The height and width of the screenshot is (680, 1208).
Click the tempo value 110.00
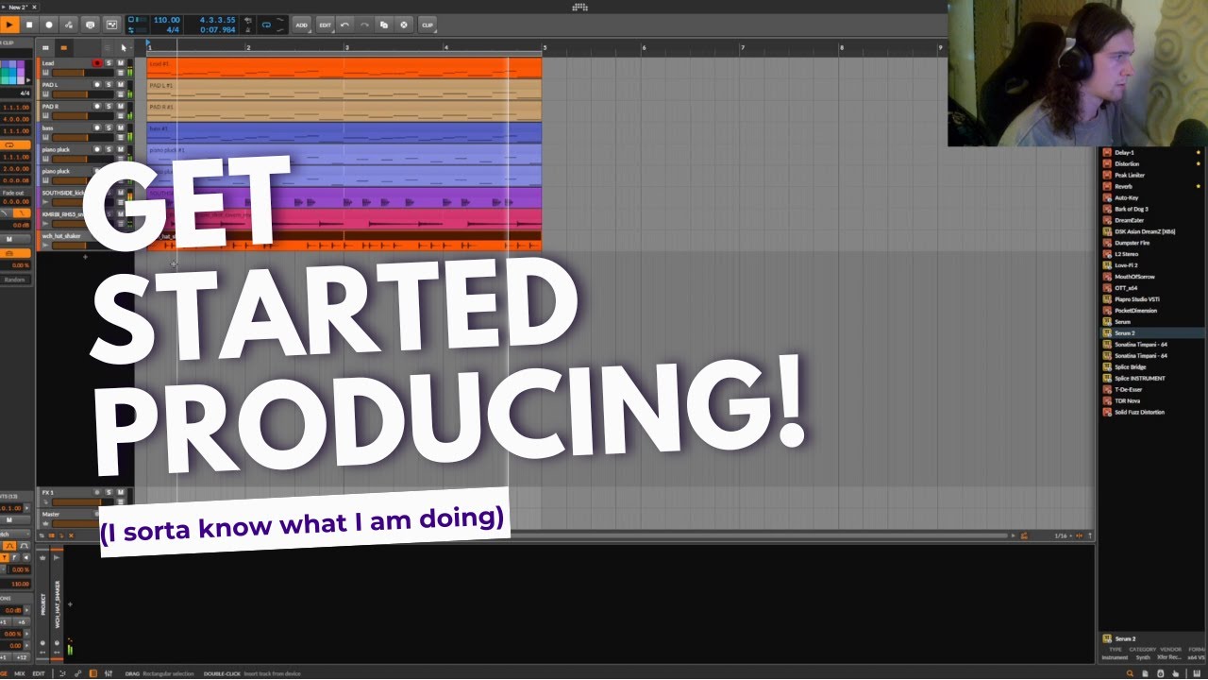click(166, 19)
